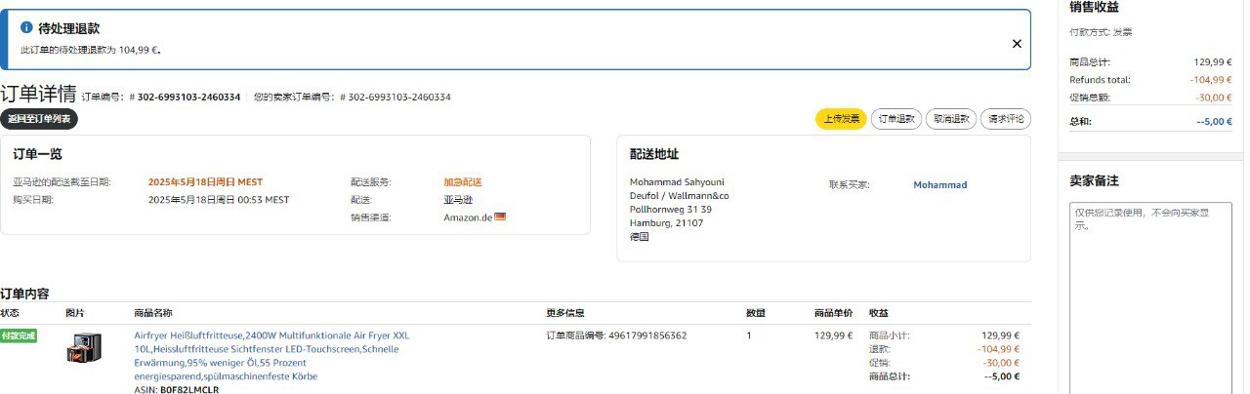Click the number after 订单编号 label
Viewport: 1250px width, 394px height.
coord(188,98)
